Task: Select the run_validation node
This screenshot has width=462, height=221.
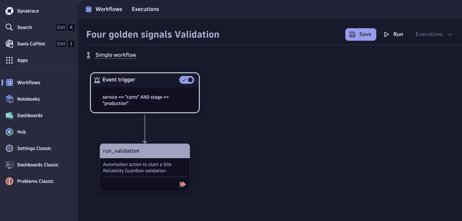Action: 145,151
